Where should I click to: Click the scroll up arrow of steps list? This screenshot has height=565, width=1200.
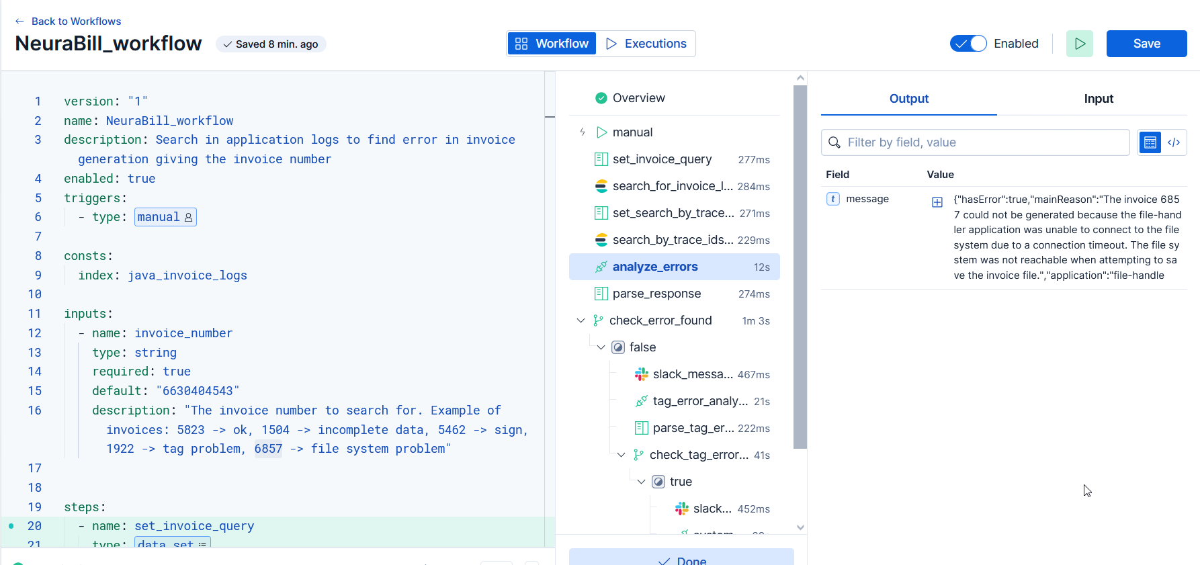800,78
